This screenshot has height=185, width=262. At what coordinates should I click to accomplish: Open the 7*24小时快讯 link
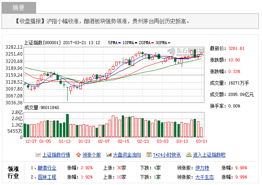pyautogui.click(x=167, y=155)
